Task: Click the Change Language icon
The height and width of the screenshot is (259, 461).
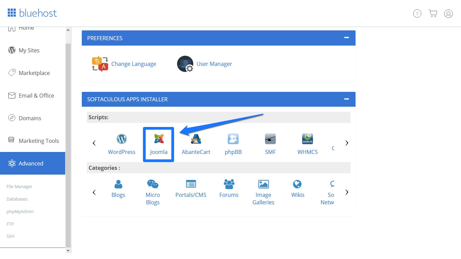Action: [100, 64]
